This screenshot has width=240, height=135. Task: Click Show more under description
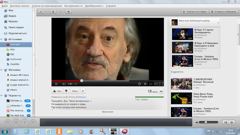click(x=108, y=112)
